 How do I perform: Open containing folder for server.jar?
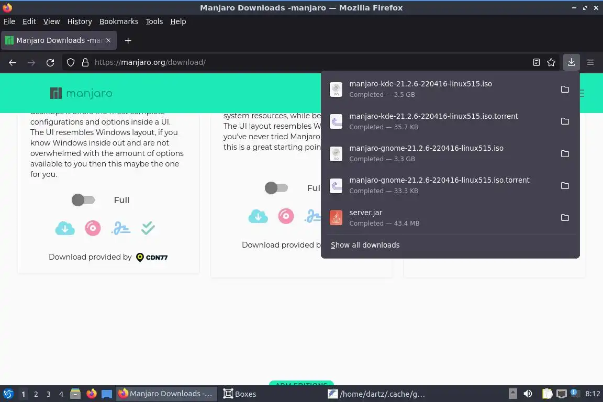[565, 217]
